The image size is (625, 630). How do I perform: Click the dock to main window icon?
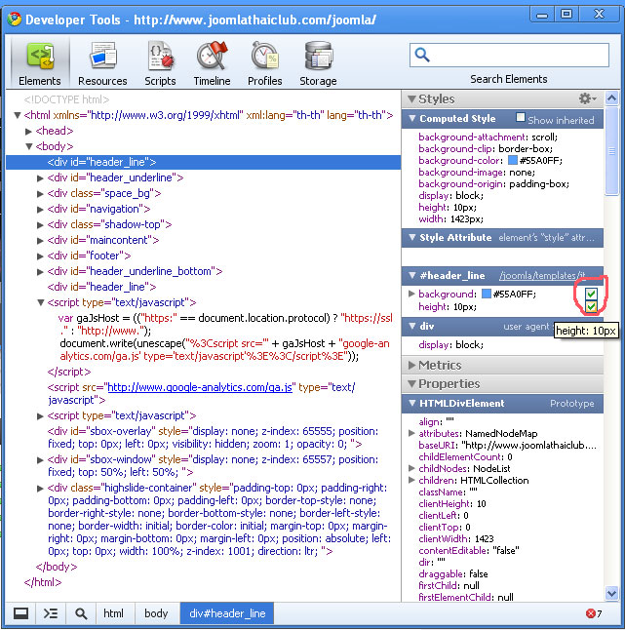click(20, 613)
